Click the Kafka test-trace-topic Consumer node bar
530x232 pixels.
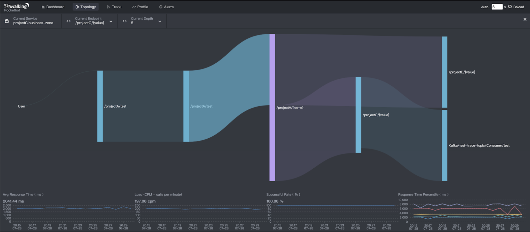pos(444,145)
